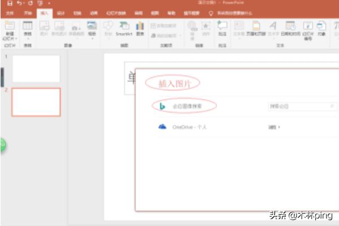The width and height of the screenshot is (339, 226).
Task: Select the 插入 (Insert) tab
Action: click(44, 14)
